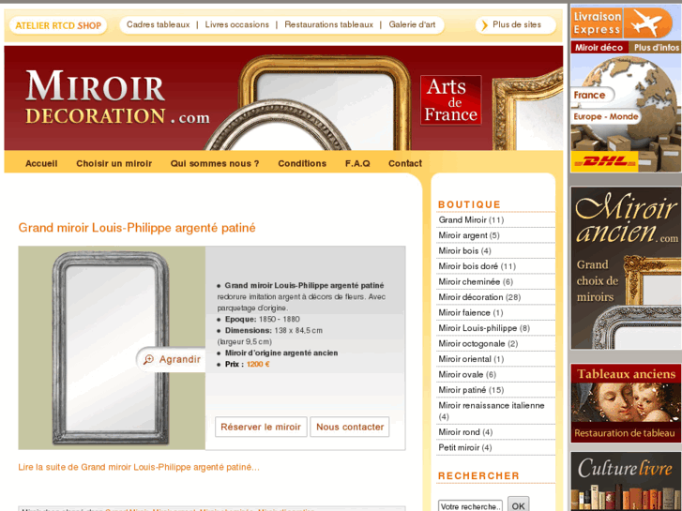The width and height of the screenshot is (682, 511).
Task: Click the silver mirror product thumbnail
Action: coord(111,348)
